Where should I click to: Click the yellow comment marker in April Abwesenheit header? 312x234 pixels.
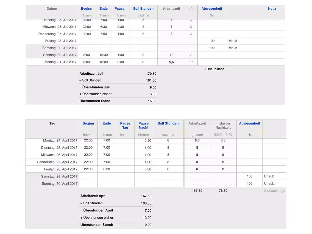click(x=261, y=133)
